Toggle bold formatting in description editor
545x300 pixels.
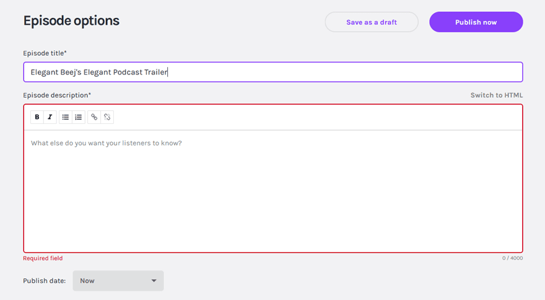(x=37, y=117)
